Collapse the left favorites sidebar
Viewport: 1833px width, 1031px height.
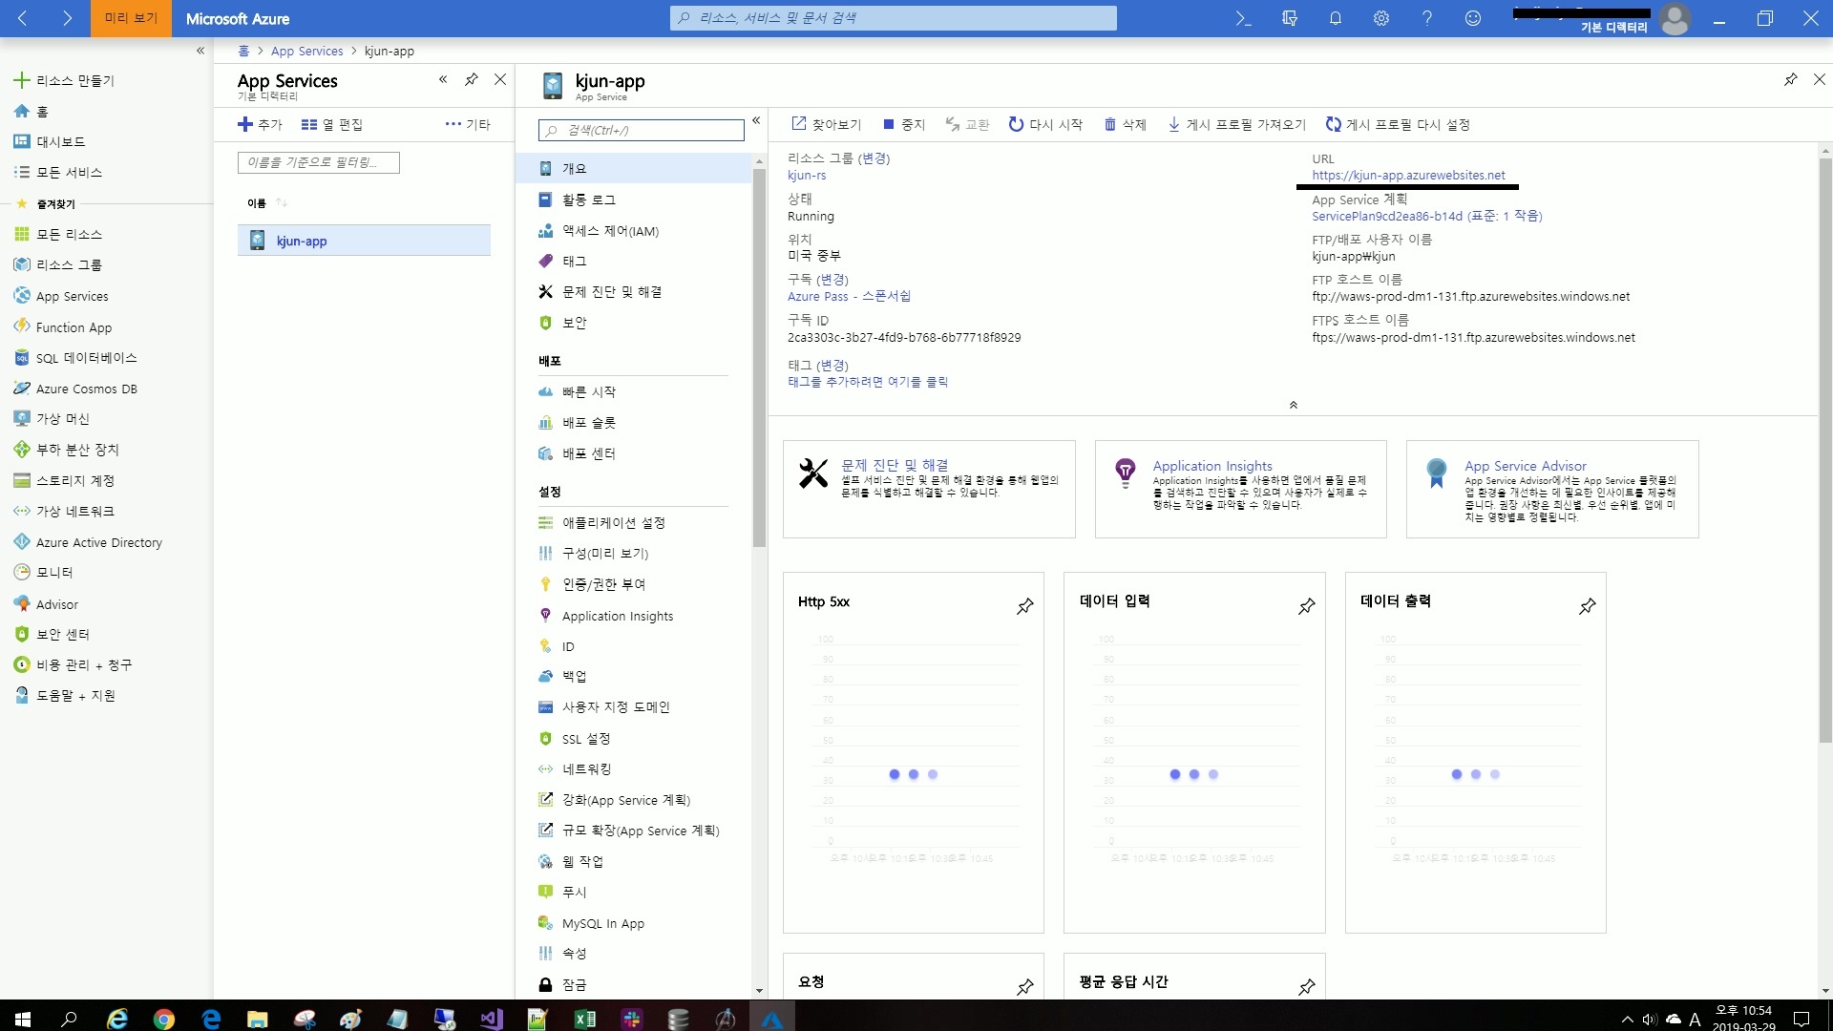pos(200,51)
